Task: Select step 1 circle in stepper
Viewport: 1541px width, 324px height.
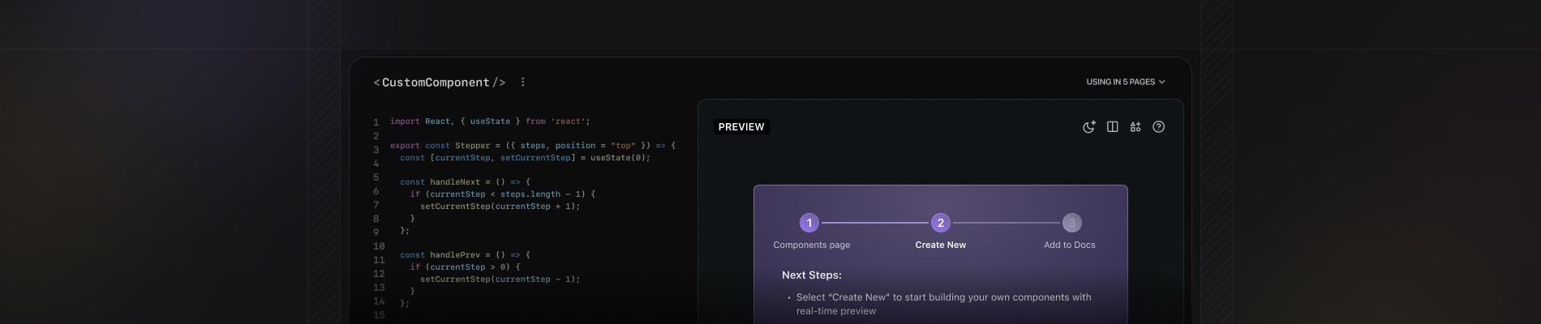Action: click(x=809, y=223)
